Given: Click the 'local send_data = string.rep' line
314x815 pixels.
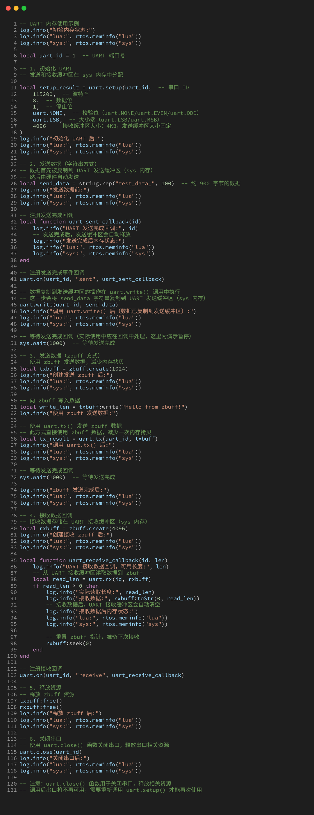Looking at the screenshot, I should coord(97,184).
